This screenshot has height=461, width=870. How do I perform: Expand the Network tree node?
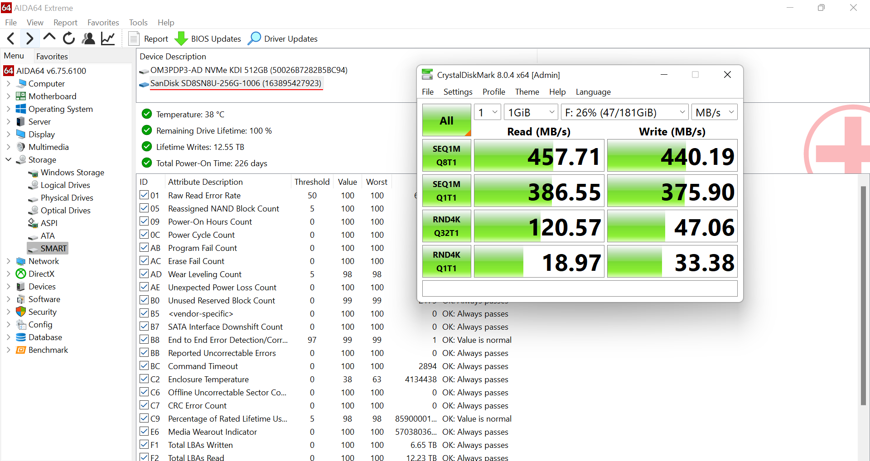[x=8, y=261]
